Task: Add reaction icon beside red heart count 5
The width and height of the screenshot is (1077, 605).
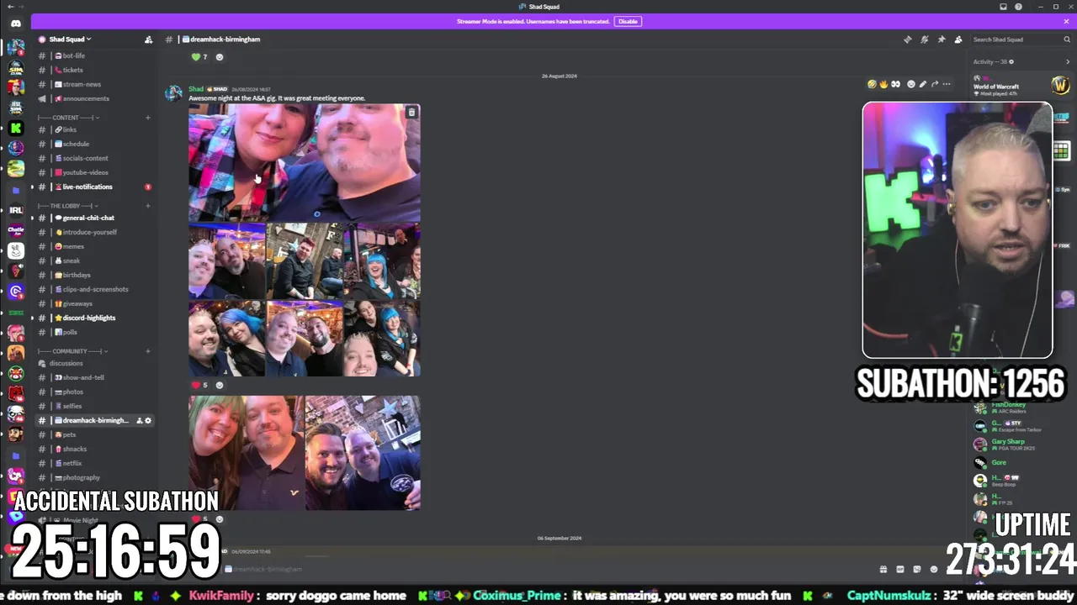Action: (220, 385)
